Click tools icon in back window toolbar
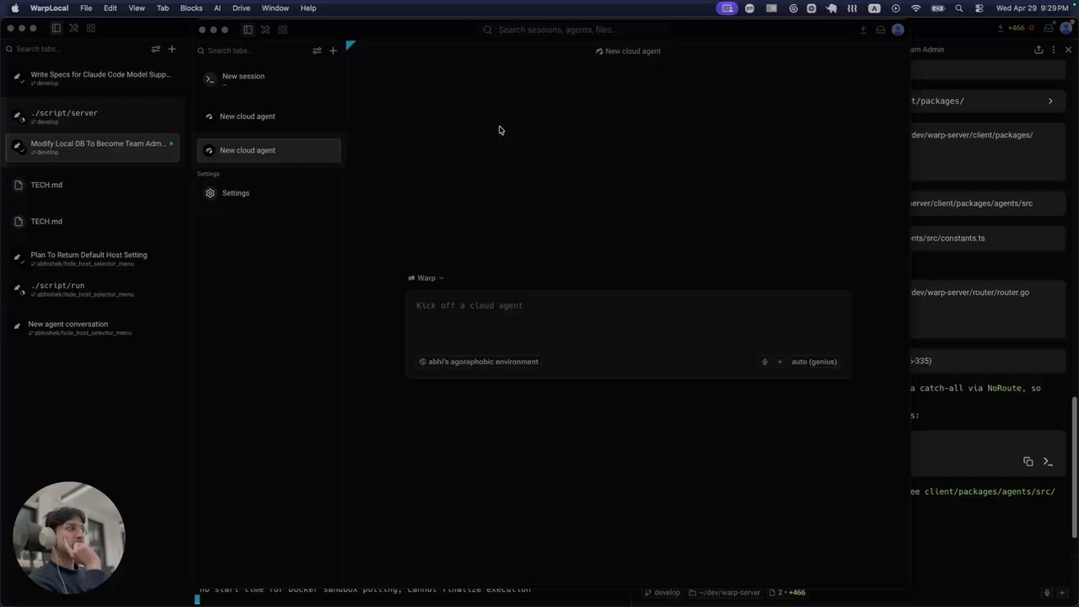 coord(73,28)
